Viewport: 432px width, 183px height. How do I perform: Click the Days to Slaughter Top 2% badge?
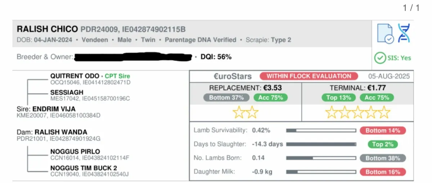(x=383, y=144)
